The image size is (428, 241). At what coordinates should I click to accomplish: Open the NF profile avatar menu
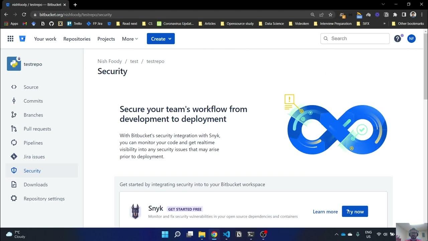click(411, 39)
